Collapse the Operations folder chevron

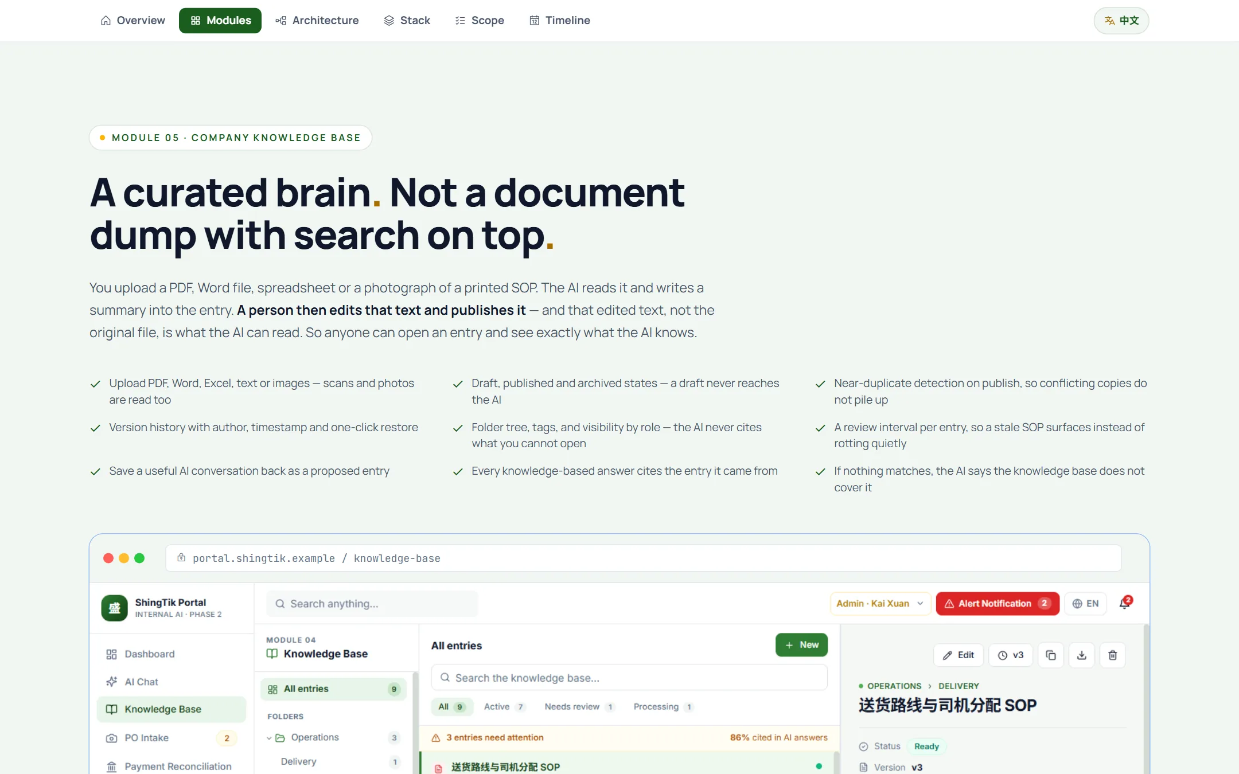269,738
